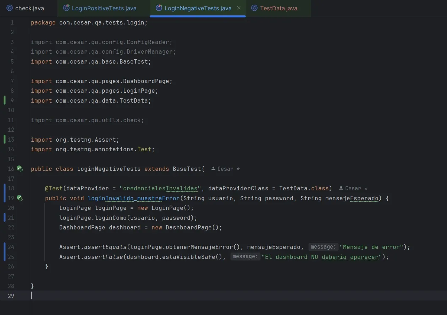Click the message: inlay hint on assertFalse line
This screenshot has height=315, width=447.
(x=245, y=256)
